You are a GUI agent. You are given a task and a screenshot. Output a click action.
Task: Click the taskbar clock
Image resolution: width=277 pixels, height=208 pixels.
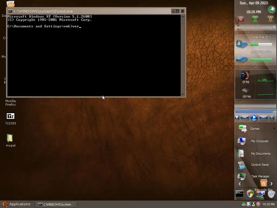[x=268, y=204]
